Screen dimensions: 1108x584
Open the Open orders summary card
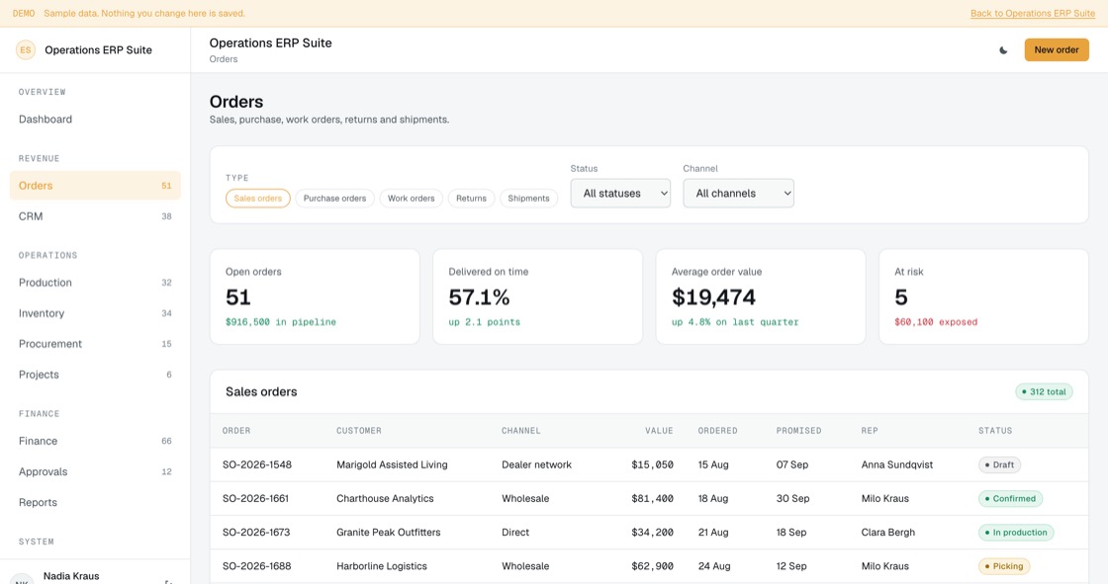(315, 296)
